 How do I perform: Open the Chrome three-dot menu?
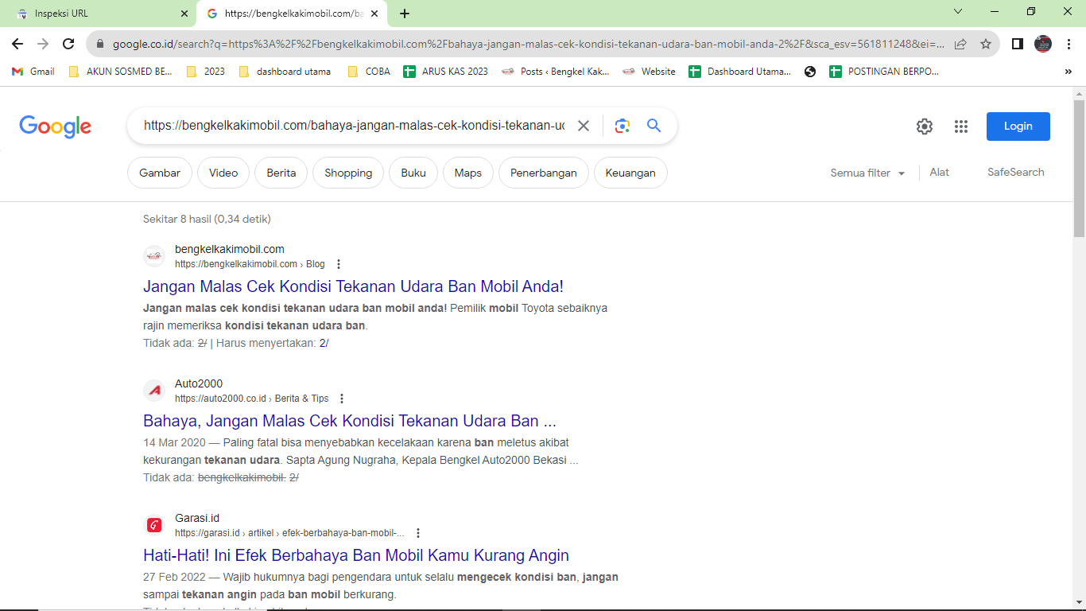(1069, 44)
